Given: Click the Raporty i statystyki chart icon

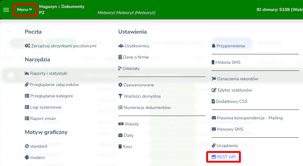Looking at the screenshot, I should tap(27, 73).
